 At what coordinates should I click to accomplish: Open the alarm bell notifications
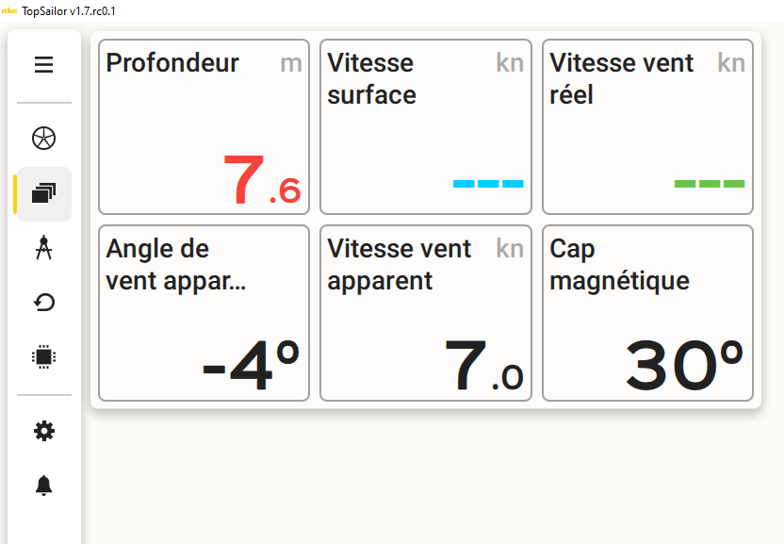pos(44,485)
